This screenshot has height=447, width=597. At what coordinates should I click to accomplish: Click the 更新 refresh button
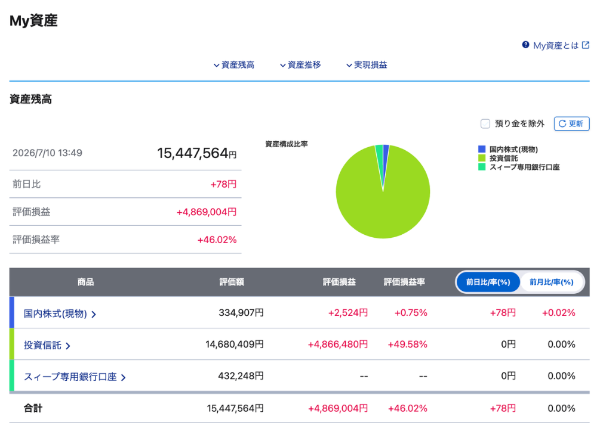coord(571,123)
